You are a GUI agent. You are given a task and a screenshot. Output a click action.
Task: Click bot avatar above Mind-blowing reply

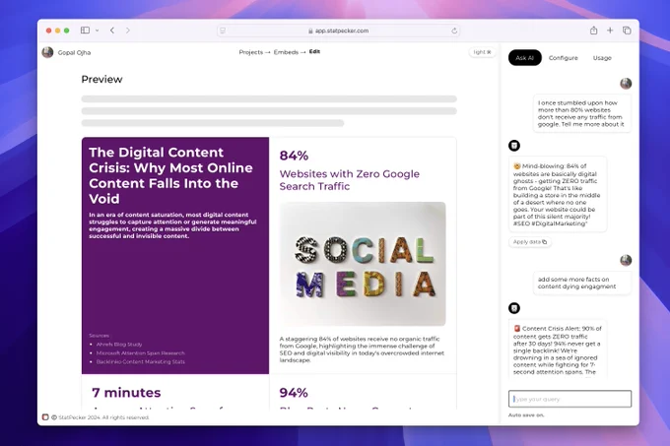pyautogui.click(x=514, y=146)
